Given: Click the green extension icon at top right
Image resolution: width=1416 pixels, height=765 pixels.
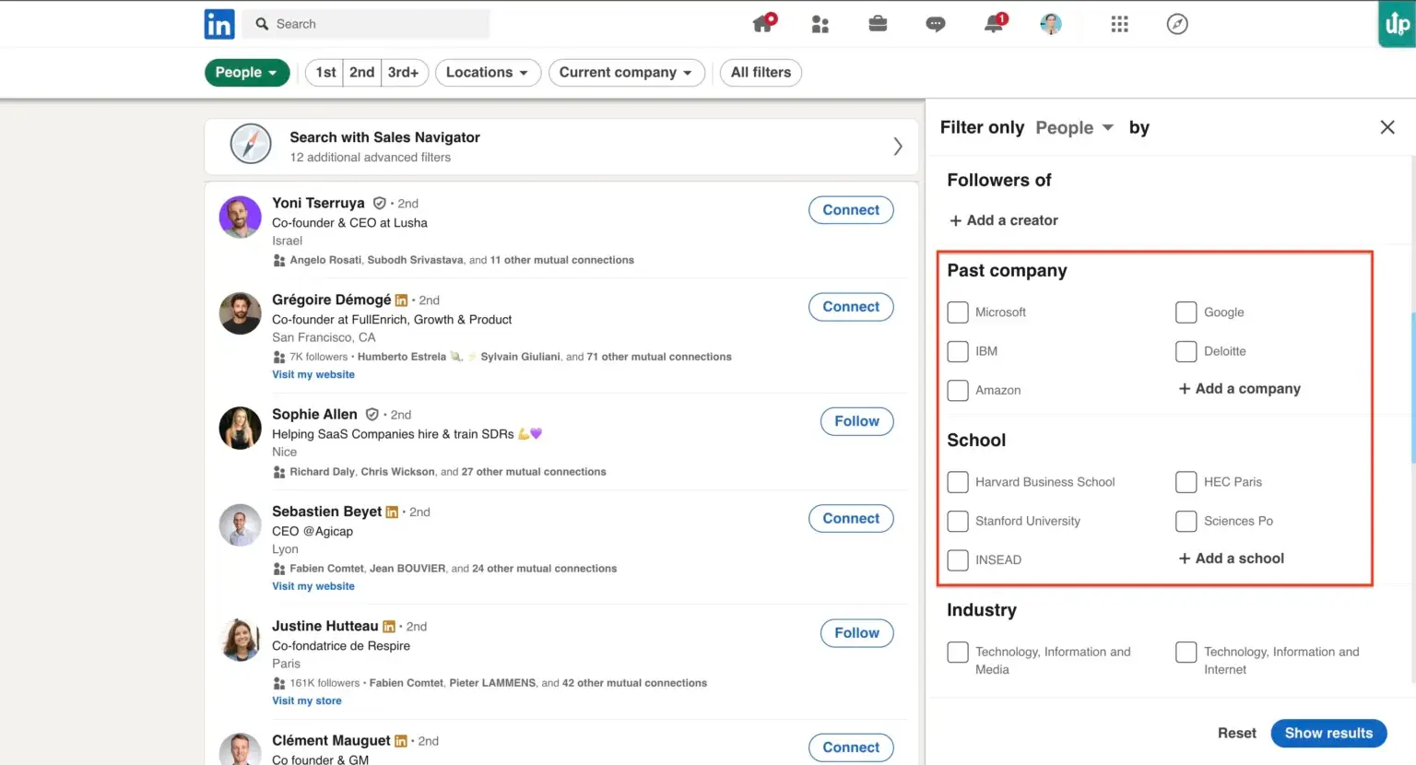Looking at the screenshot, I should pos(1397,23).
